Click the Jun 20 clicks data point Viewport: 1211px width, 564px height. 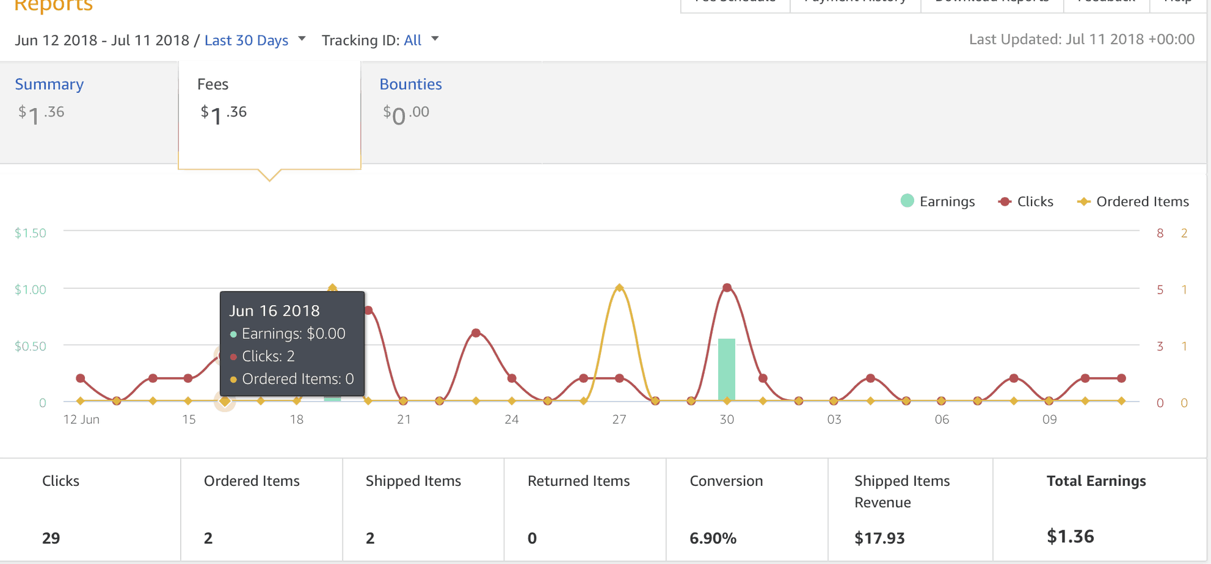368,311
